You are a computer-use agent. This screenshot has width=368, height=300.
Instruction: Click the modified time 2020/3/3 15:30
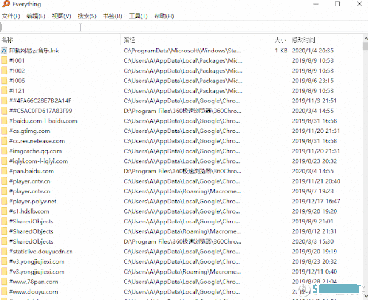coord(313,241)
